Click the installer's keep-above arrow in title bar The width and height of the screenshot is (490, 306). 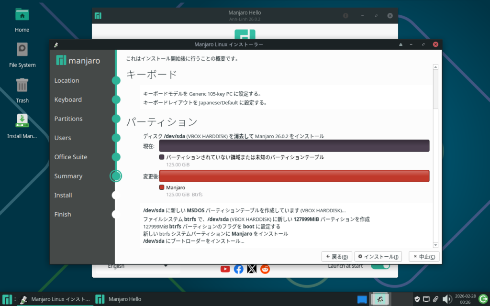(401, 44)
